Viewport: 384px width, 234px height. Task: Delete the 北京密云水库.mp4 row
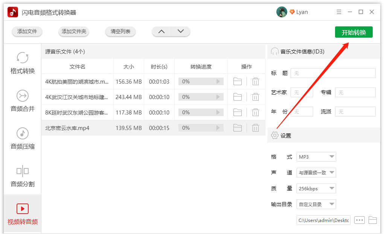coord(255,128)
